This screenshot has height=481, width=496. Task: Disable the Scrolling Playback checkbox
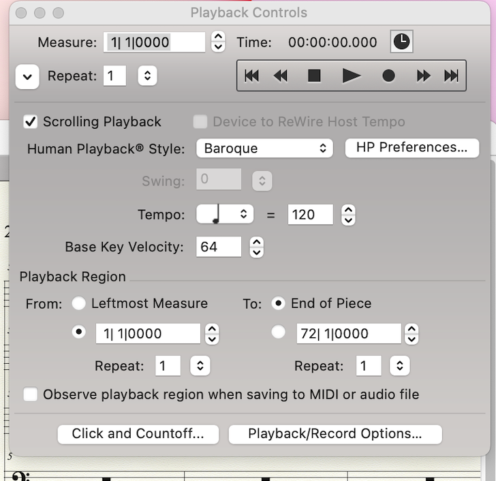pos(30,122)
